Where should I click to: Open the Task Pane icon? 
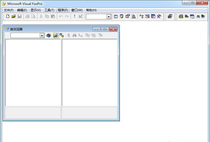coord(153,16)
